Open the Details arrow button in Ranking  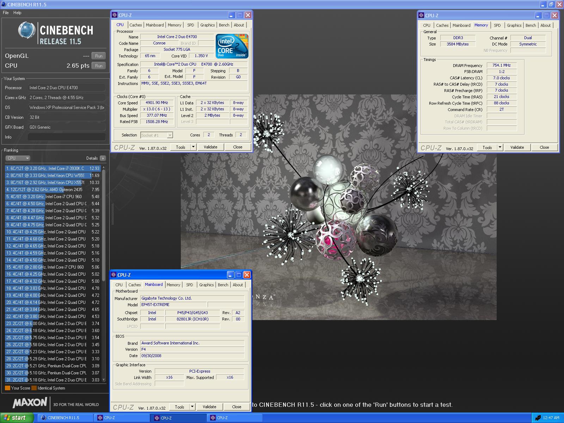[x=103, y=158]
